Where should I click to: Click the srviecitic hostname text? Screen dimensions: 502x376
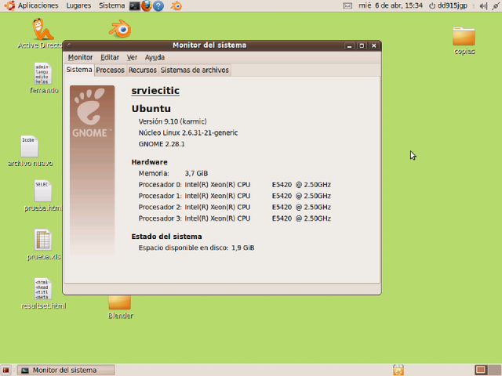(x=155, y=91)
